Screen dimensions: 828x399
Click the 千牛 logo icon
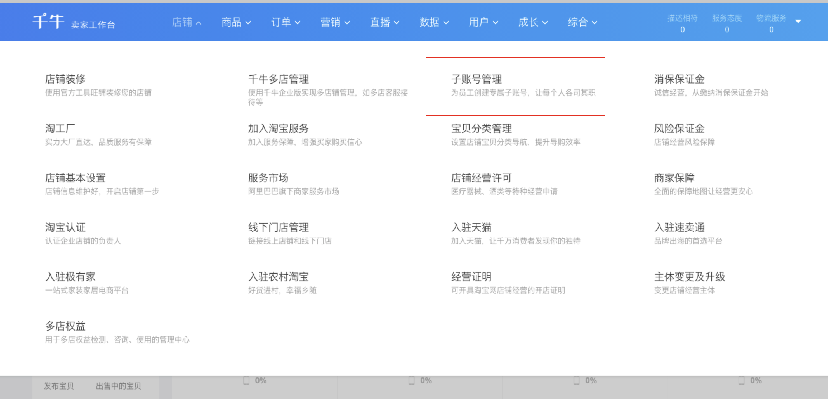(48, 22)
